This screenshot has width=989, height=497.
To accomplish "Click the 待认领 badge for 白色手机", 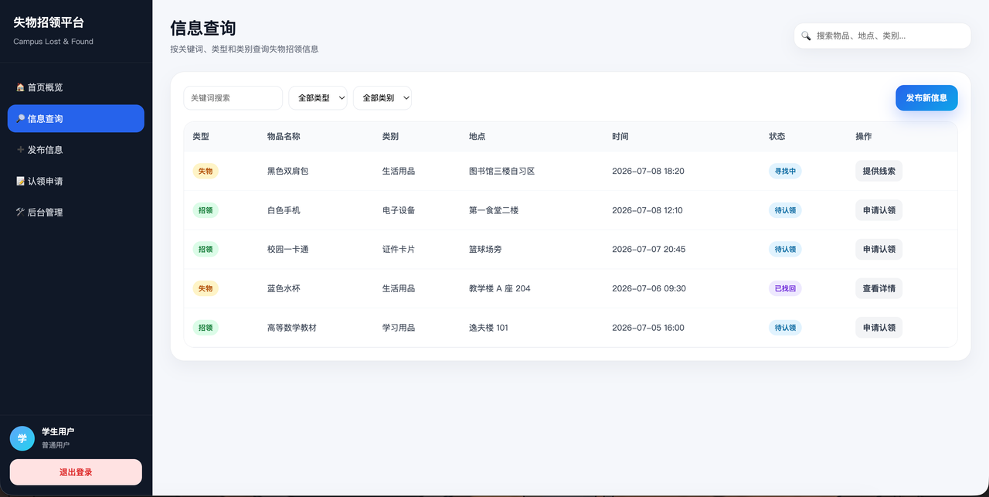I will point(785,210).
